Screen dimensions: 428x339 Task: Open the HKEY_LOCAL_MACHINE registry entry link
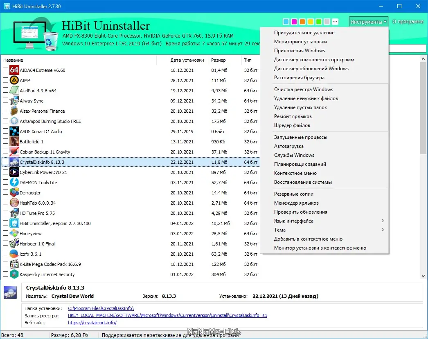(167, 315)
